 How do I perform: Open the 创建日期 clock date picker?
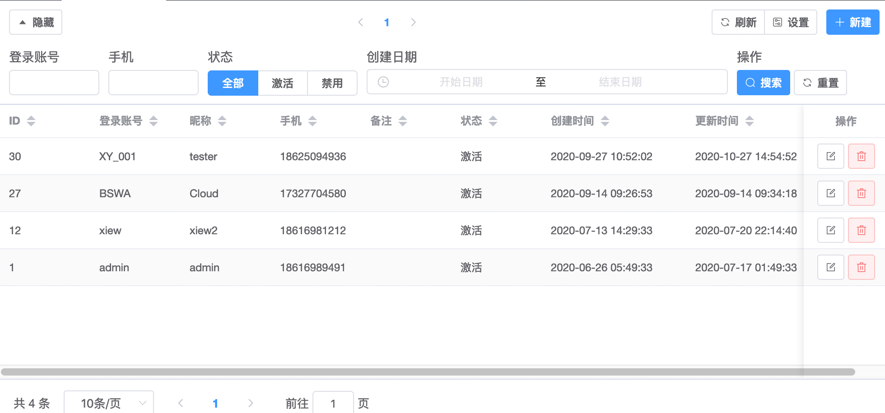click(383, 82)
